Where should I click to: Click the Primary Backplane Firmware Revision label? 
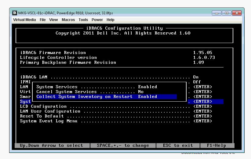(68, 62)
